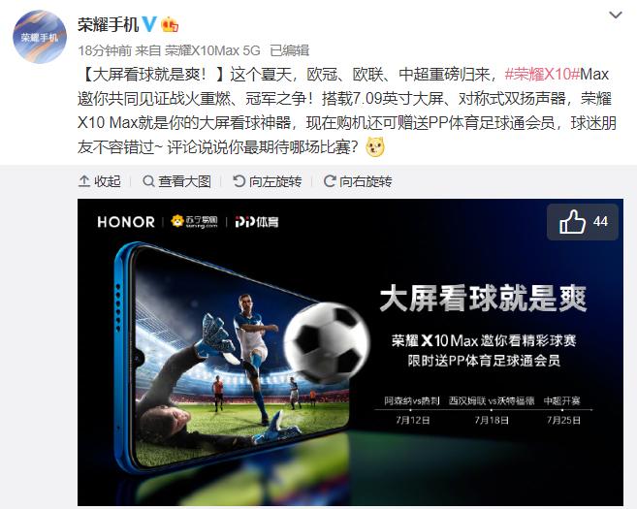Rotate image left with 向左旋转
The height and width of the screenshot is (509, 637).
268,181
